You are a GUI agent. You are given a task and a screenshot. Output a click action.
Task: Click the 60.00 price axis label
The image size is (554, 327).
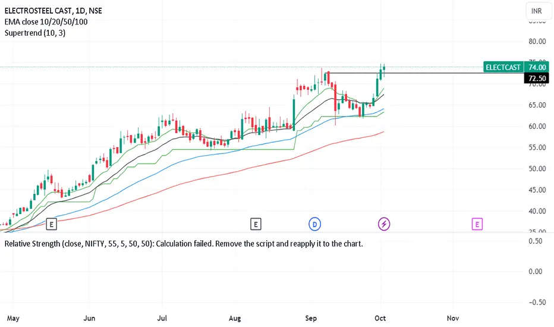(537, 126)
